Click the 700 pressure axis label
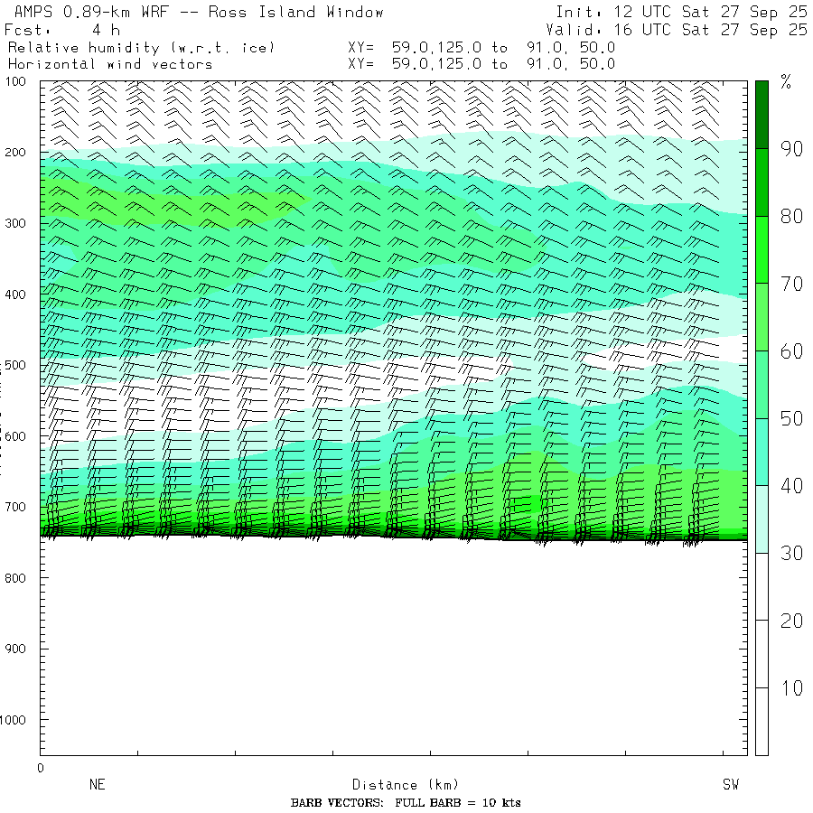 point(15,507)
